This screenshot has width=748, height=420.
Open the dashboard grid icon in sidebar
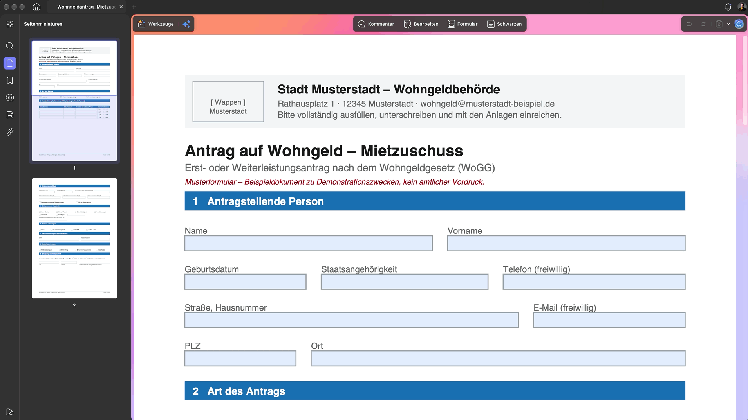[10, 24]
